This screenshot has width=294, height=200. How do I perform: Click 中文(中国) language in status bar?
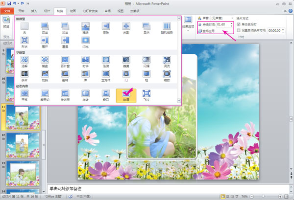click(83, 197)
